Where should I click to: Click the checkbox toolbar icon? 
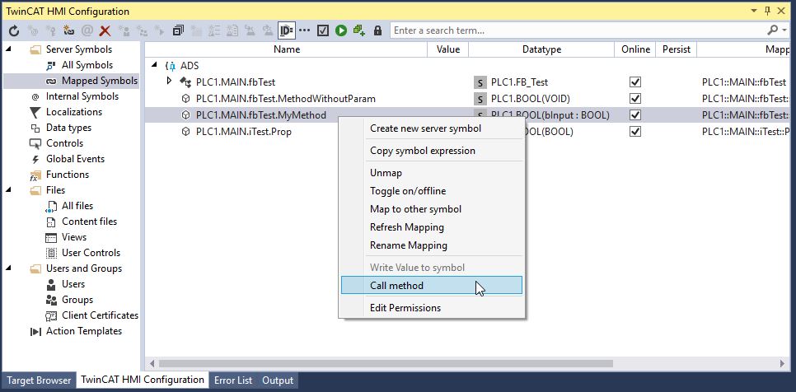click(323, 31)
